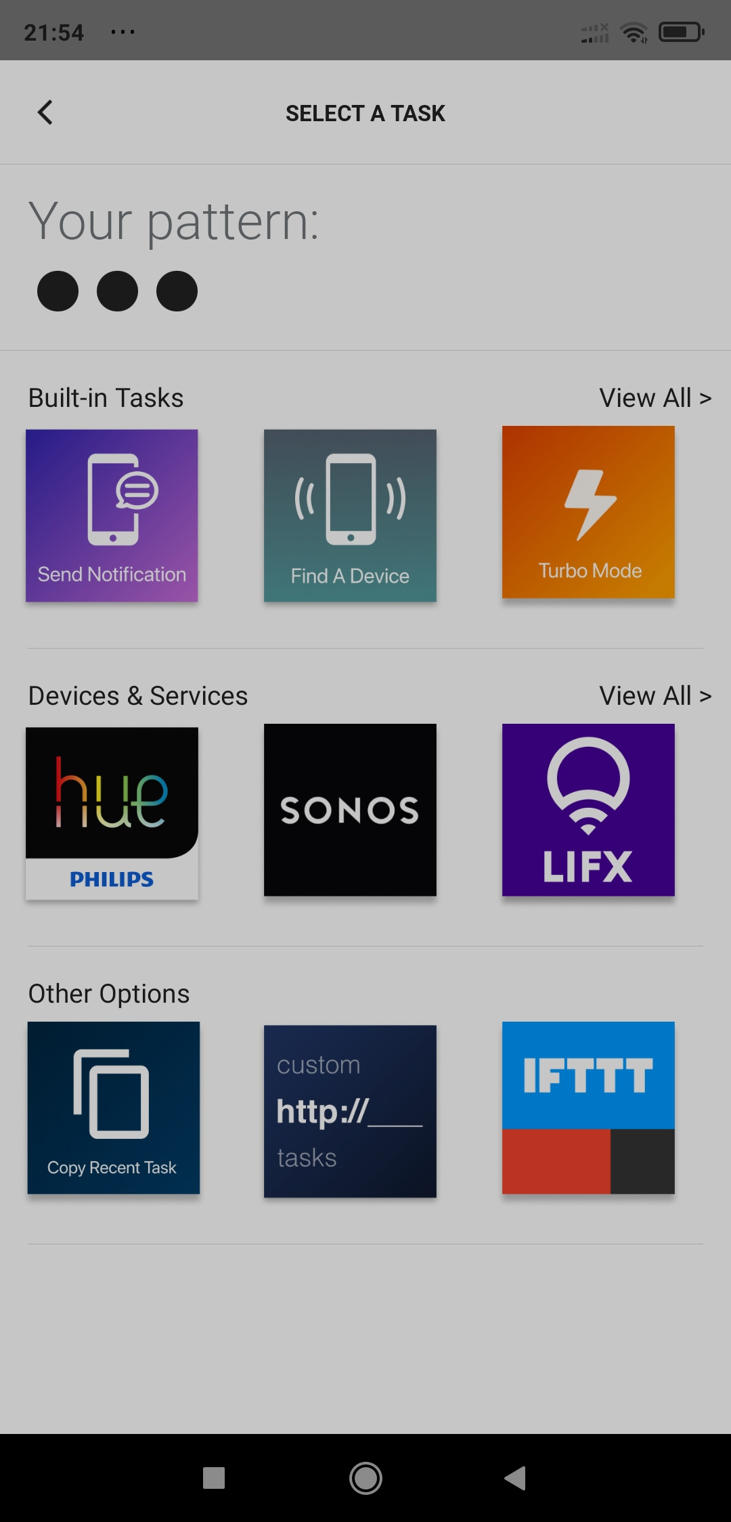Choose the Sonos service tile

pyautogui.click(x=350, y=810)
